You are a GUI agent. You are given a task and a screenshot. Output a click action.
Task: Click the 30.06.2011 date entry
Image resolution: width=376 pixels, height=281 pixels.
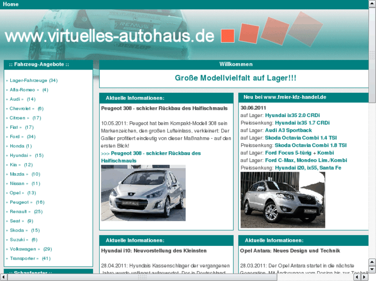tap(253, 108)
